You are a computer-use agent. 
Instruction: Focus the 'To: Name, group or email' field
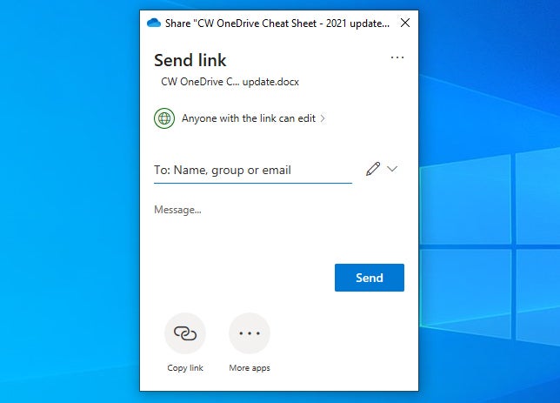tap(253, 171)
